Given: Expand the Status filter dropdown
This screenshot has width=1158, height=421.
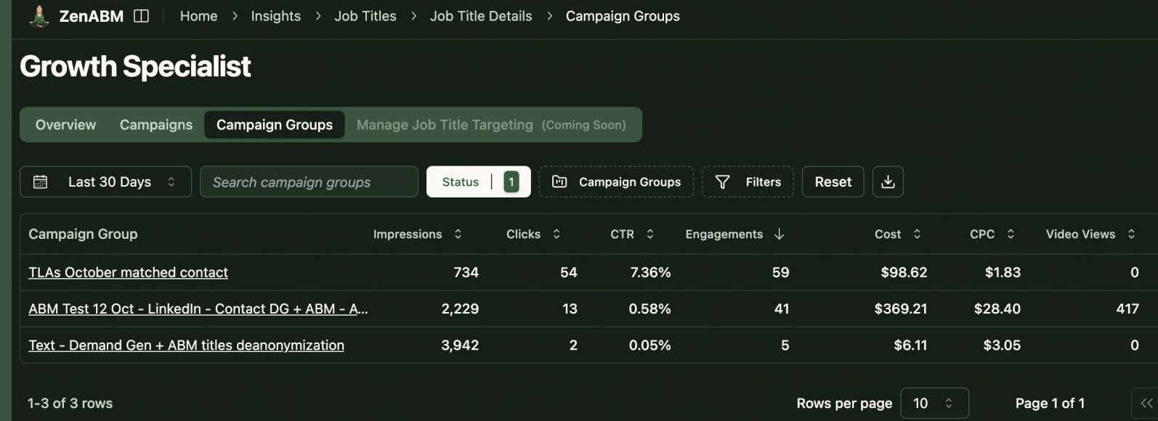Looking at the screenshot, I should [x=478, y=181].
